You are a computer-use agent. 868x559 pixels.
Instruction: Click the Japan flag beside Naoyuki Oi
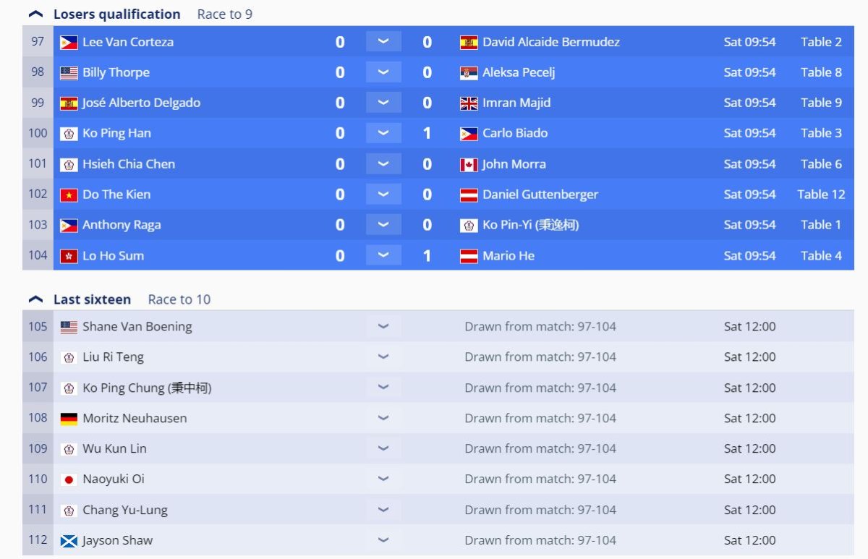69,479
